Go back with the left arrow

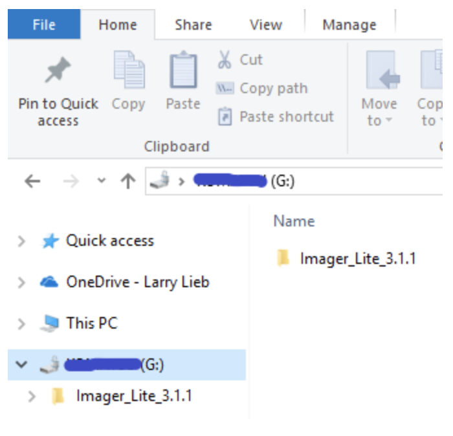[x=32, y=182]
